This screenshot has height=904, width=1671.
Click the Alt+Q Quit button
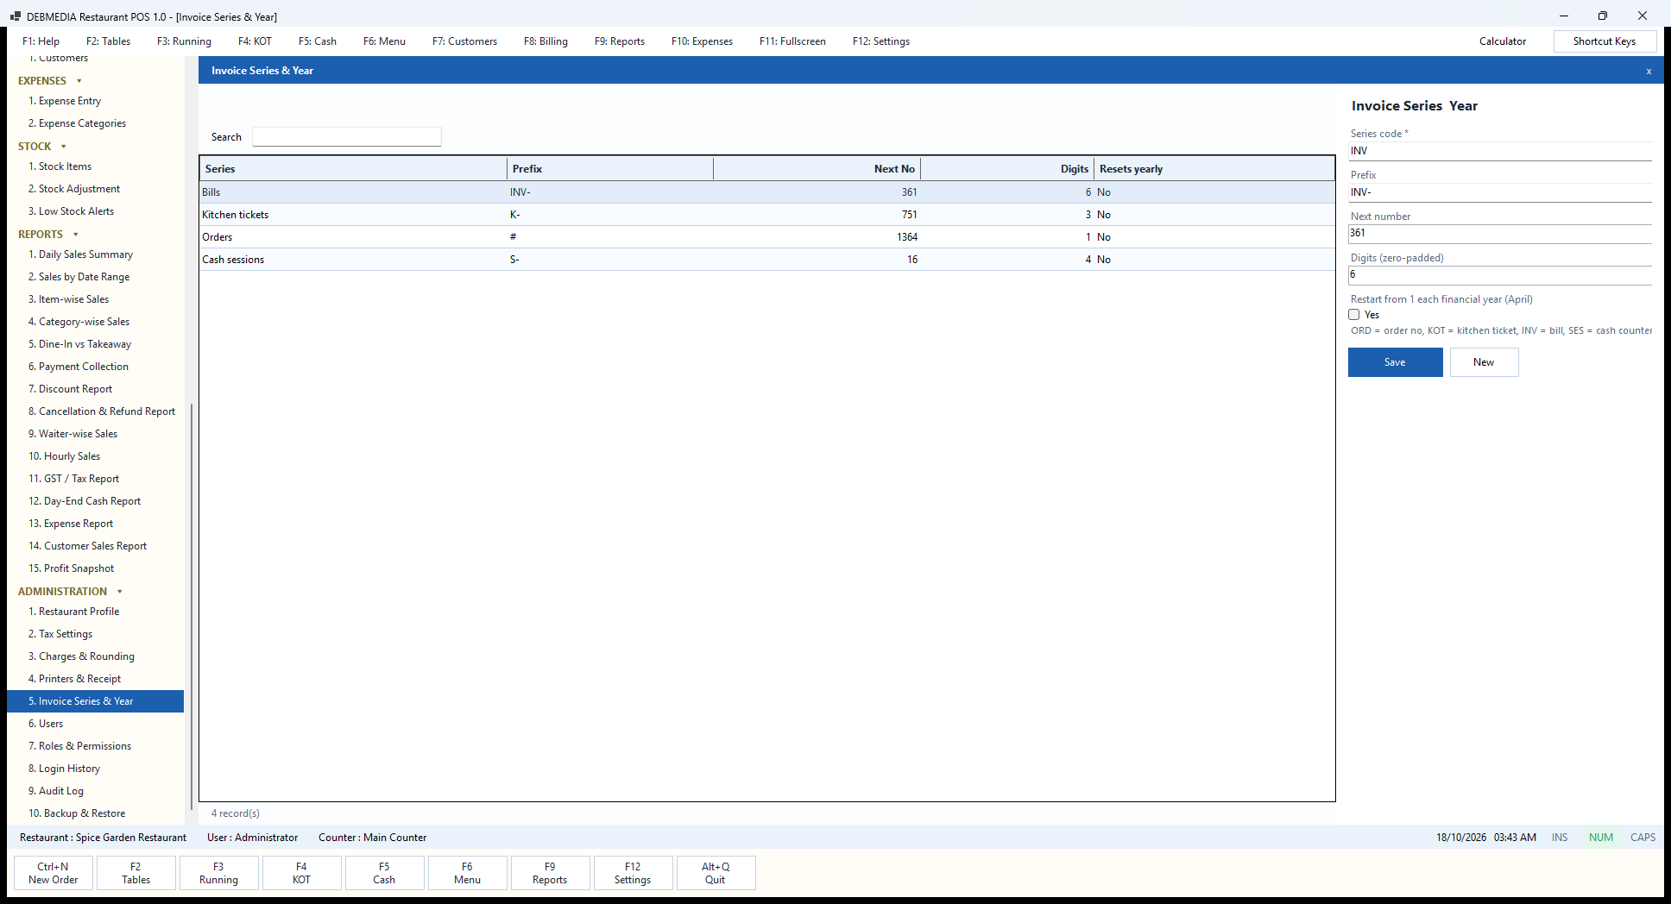pyautogui.click(x=716, y=873)
